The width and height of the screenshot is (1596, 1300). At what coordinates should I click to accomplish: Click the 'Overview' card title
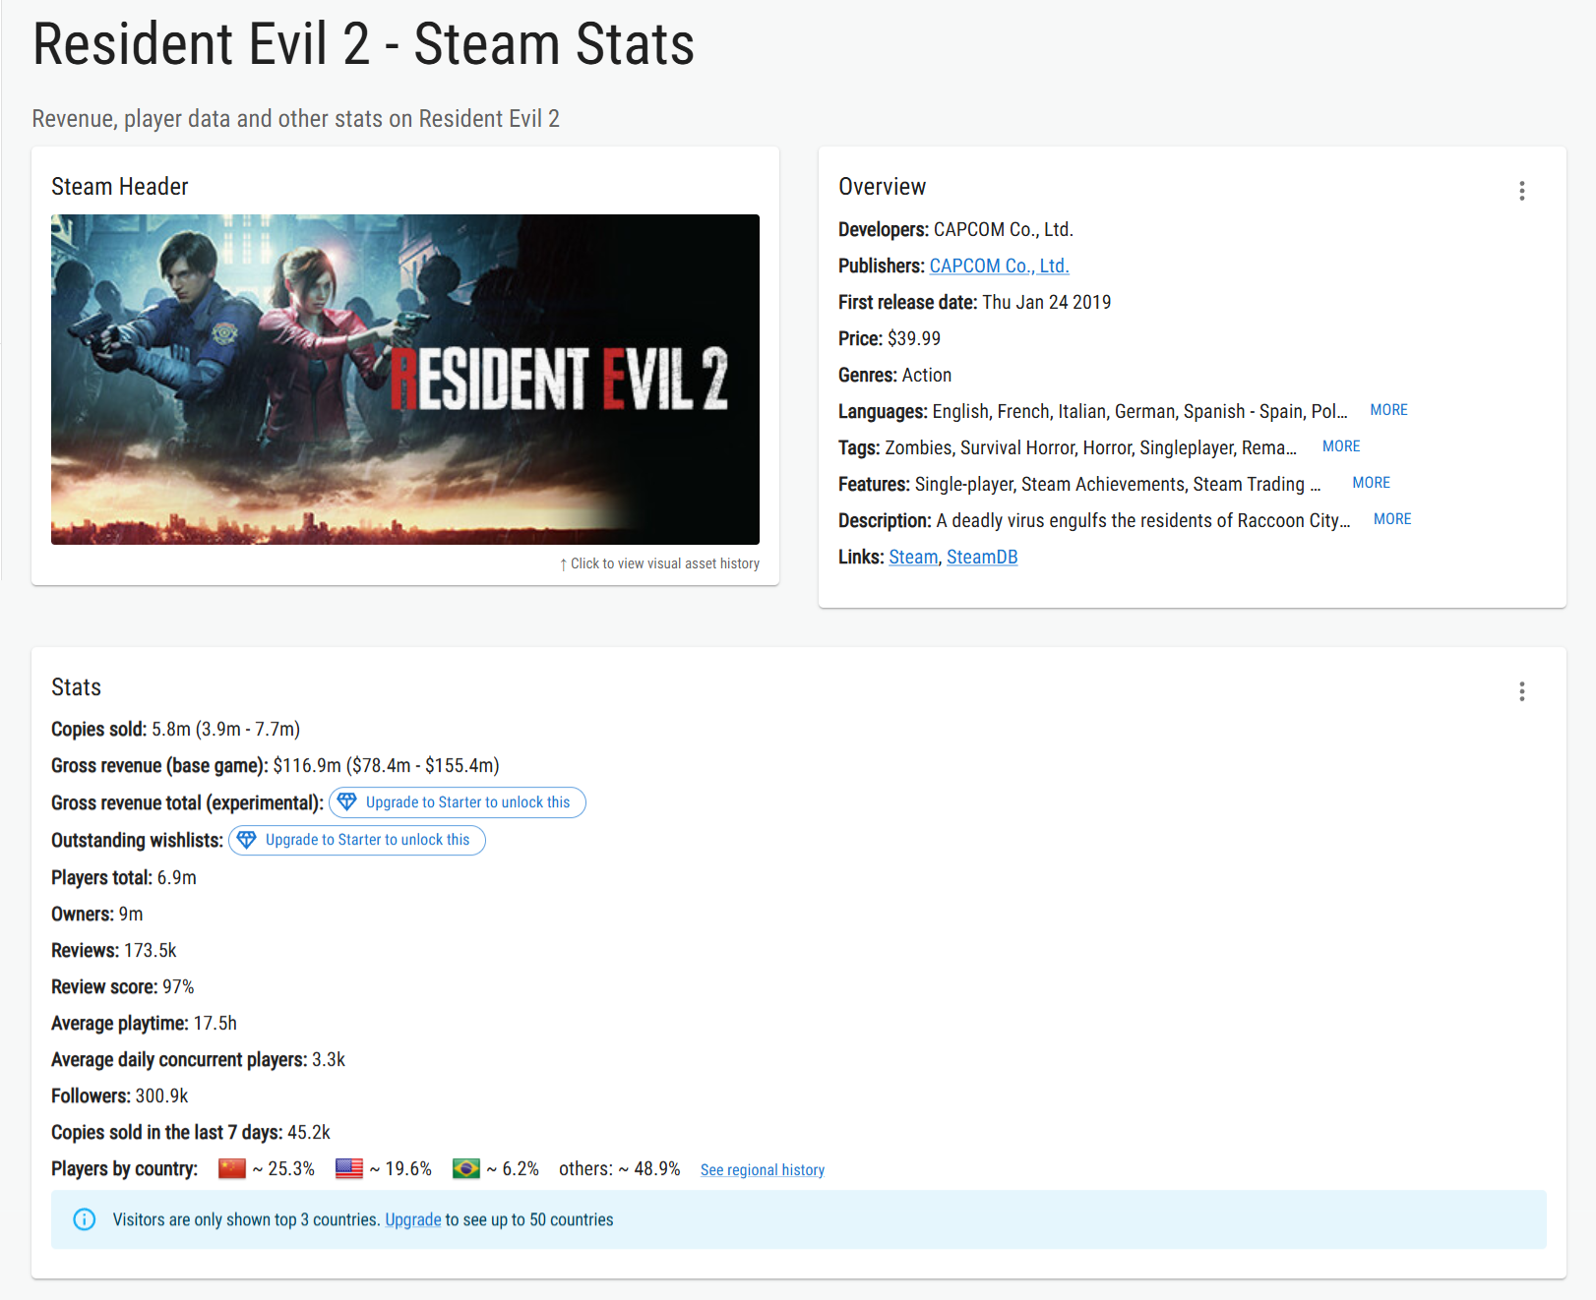coord(882,187)
